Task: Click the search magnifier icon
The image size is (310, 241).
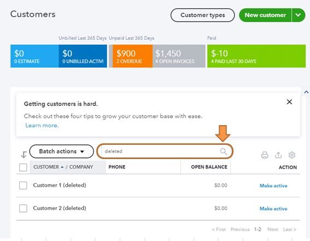Action: (x=224, y=151)
